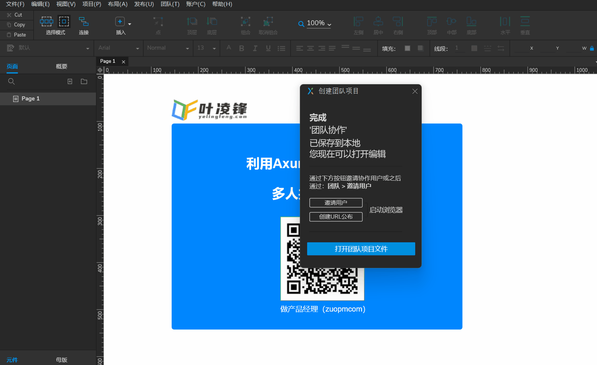Align center with 居中 icon

tap(378, 21)
